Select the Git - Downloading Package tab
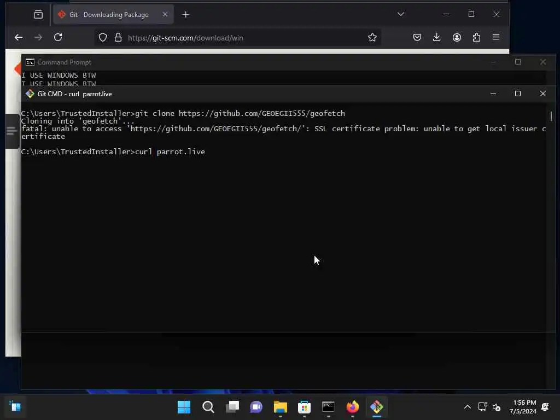This screenshot has width=560, height=420. tap(113, 14)
